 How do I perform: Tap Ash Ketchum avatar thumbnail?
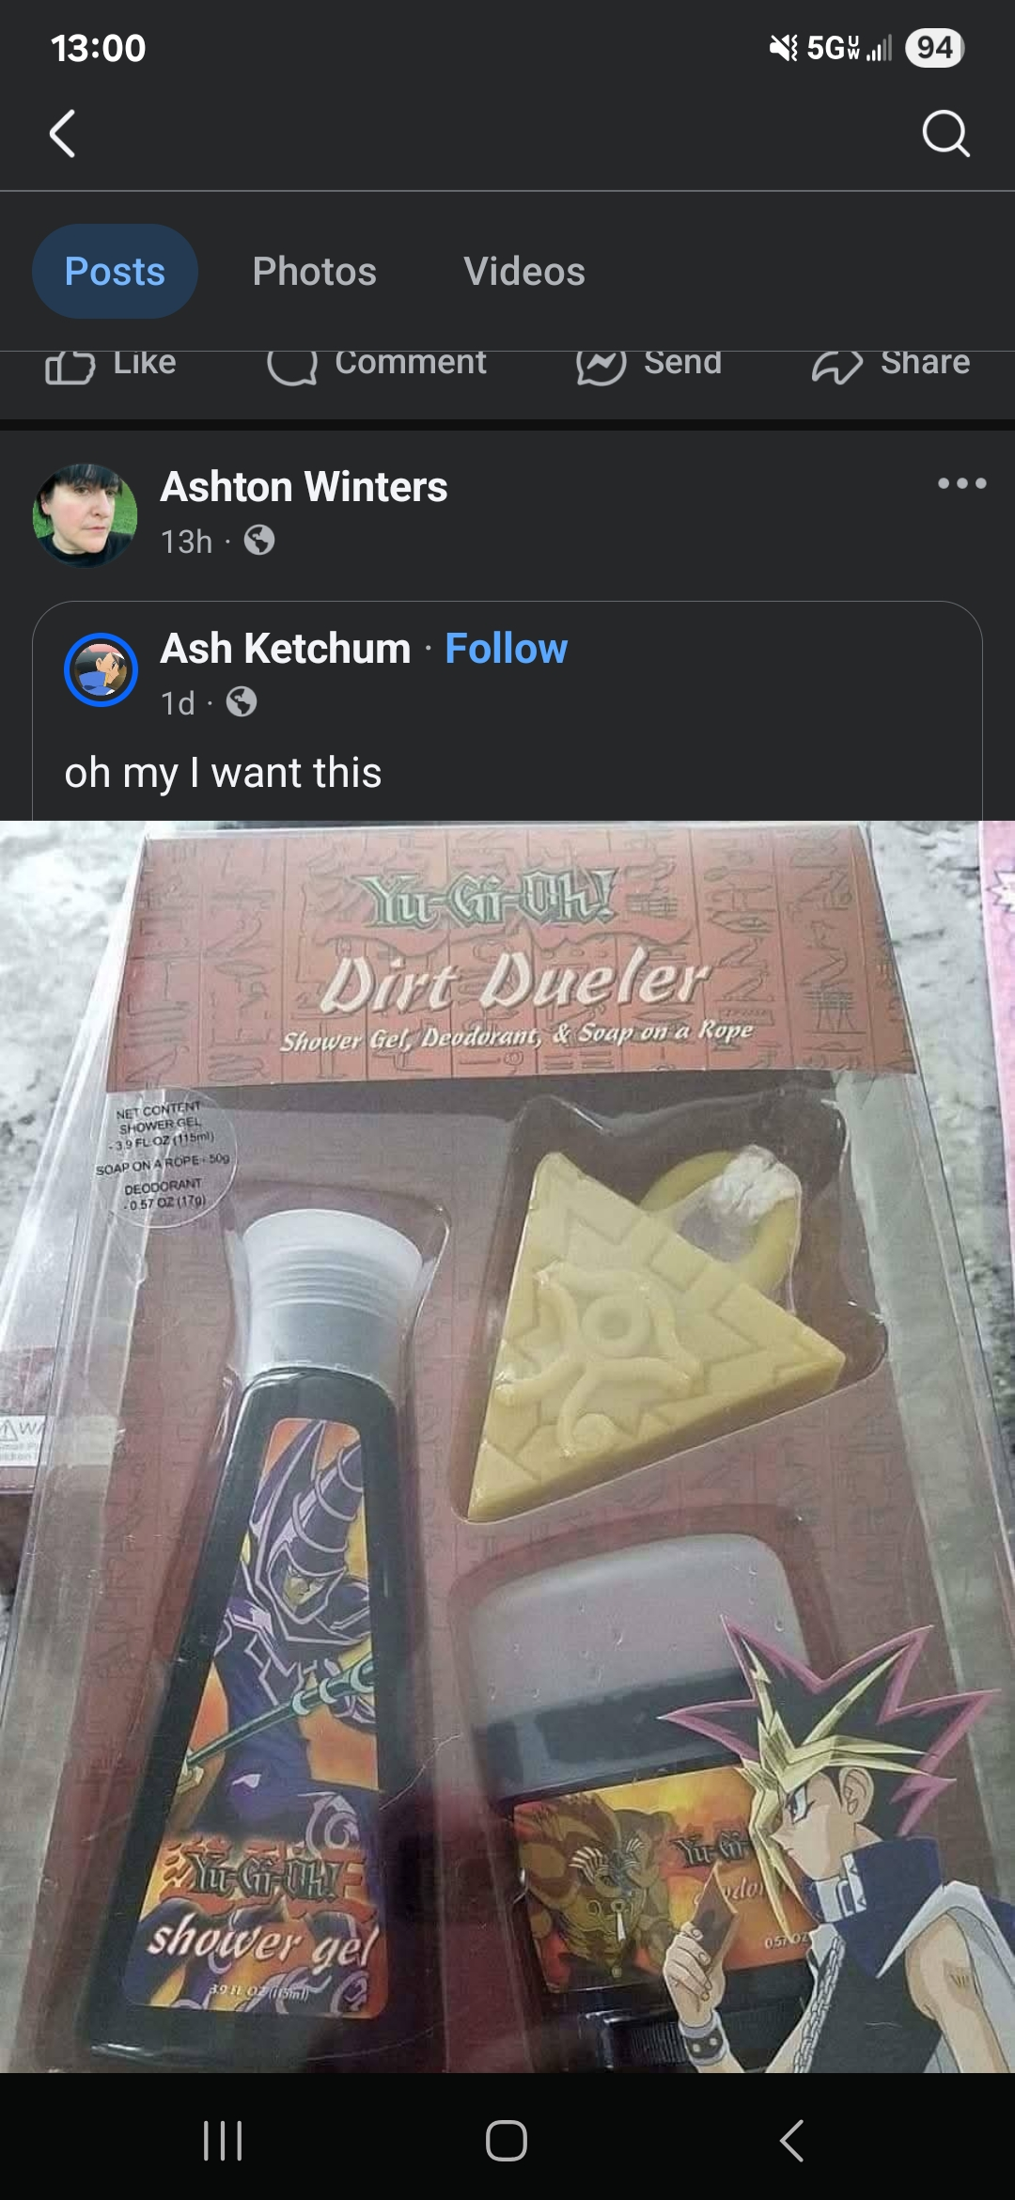(x=101, y=670)
